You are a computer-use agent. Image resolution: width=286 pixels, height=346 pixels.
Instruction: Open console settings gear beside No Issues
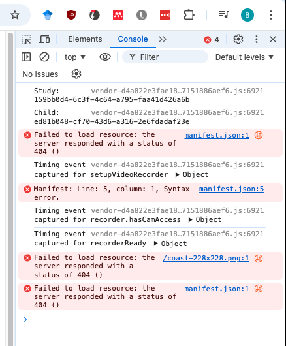tap(76, 74)
